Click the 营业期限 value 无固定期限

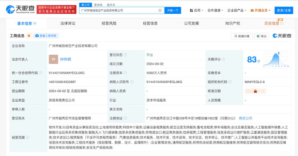tap(79, 91)
